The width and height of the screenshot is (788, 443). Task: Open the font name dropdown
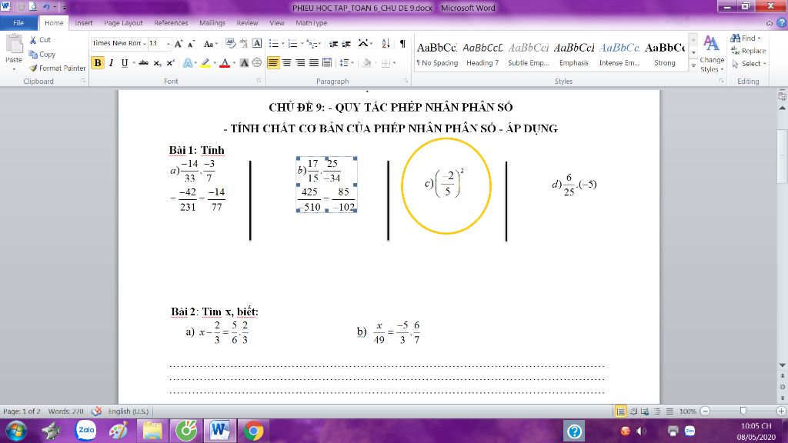tap(145, 44)
